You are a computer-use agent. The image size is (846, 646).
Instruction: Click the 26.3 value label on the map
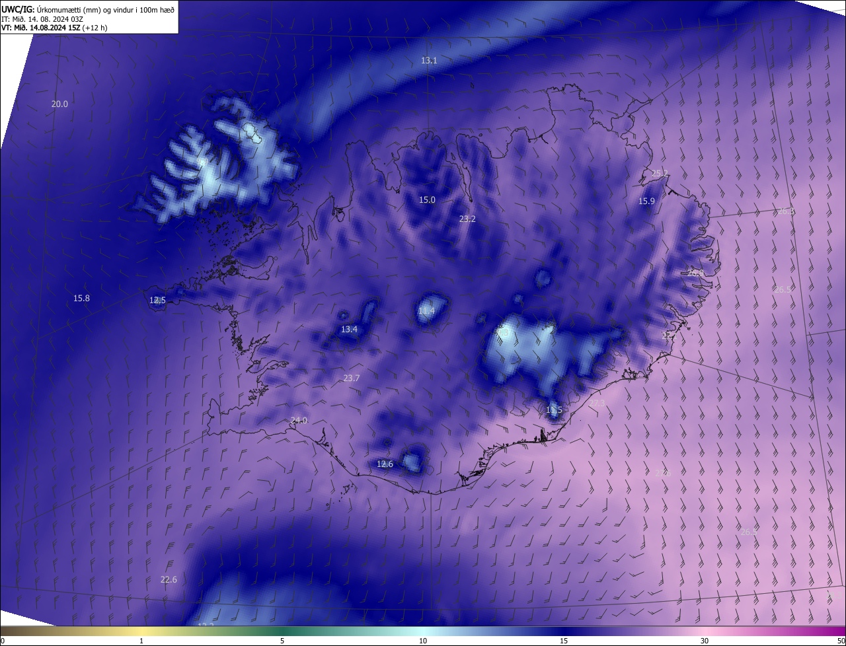(786, 211)
